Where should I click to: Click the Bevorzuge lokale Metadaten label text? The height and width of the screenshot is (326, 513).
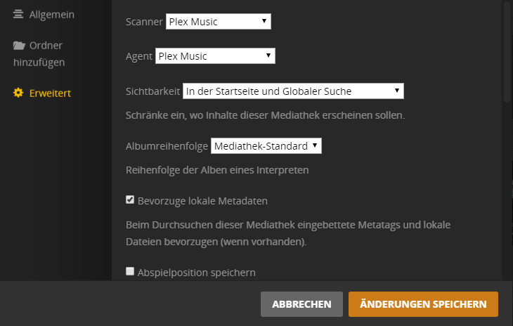(x=203, y=201)
